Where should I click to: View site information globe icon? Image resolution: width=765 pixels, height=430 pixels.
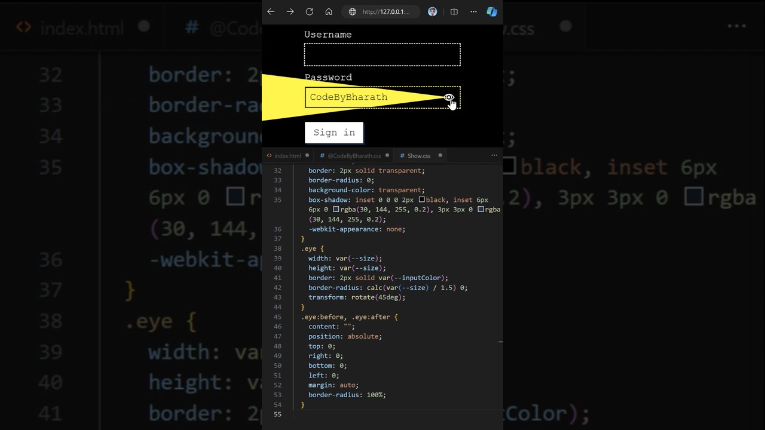[x=353, y=11]
